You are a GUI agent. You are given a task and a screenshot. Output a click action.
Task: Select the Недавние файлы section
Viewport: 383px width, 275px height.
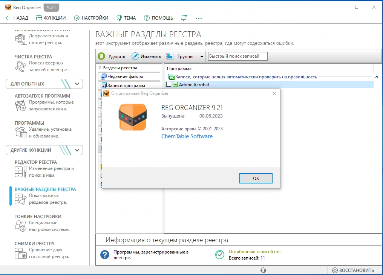point(129,76)
